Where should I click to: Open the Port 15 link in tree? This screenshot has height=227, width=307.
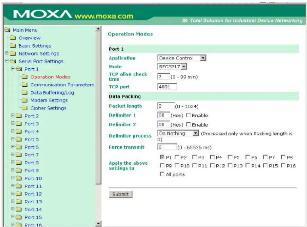click(33, 217)
